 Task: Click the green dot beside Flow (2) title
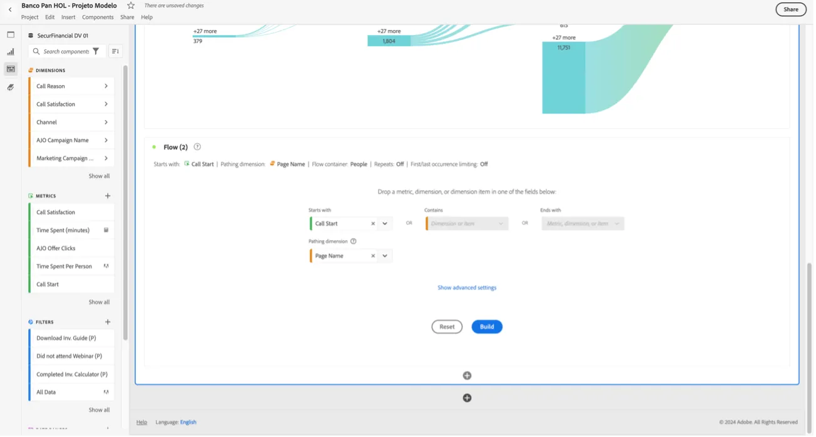pyautogui.click(x=154, y=147)
